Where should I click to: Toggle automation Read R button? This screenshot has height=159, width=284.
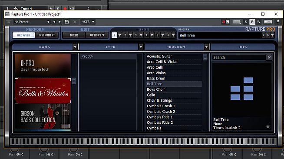pyautogui.click(x=252, y=22)
